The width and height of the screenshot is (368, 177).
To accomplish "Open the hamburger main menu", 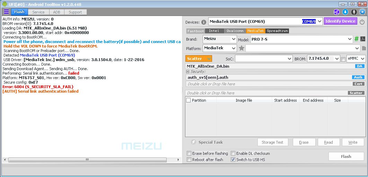I will [6, 12].
